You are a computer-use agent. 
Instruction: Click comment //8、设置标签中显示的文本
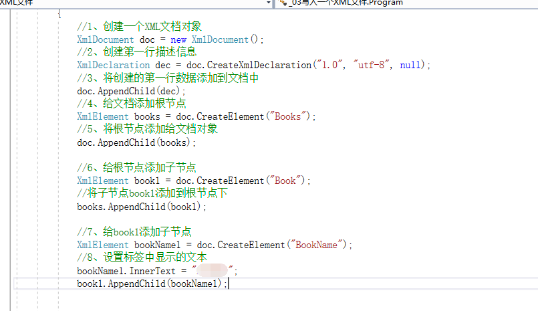(x=142, y=257)
